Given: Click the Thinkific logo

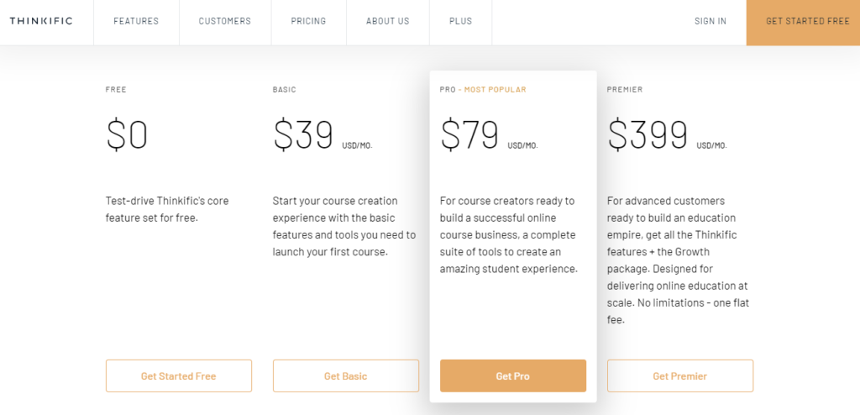Looking at the screenshot, I should 41,21.
